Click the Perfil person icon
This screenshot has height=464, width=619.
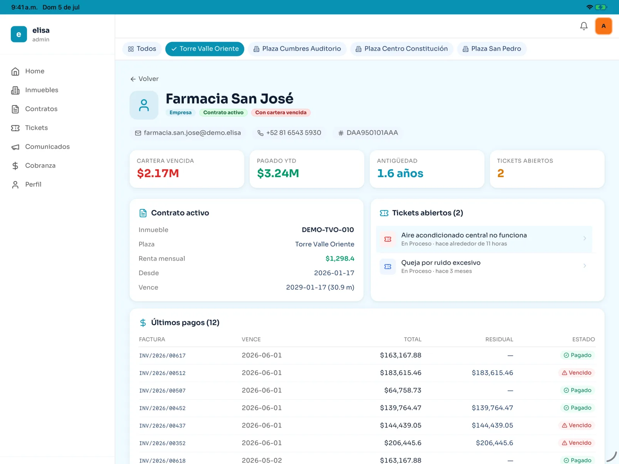[15, 185]
